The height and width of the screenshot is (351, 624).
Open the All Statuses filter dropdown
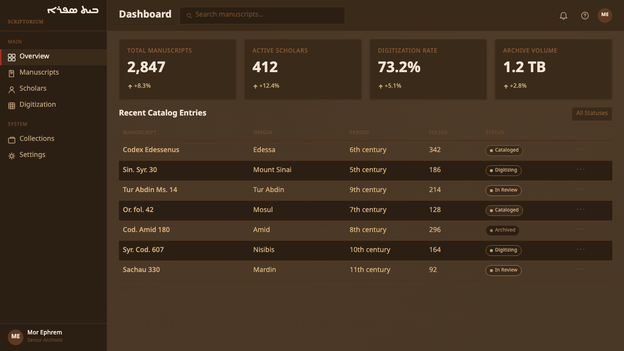[x=592, y=113]
